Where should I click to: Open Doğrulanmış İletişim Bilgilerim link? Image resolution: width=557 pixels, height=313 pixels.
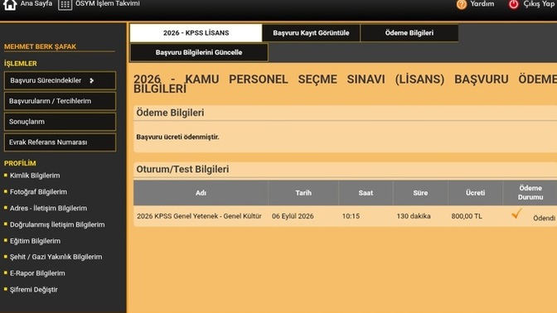tap(57, 224)
